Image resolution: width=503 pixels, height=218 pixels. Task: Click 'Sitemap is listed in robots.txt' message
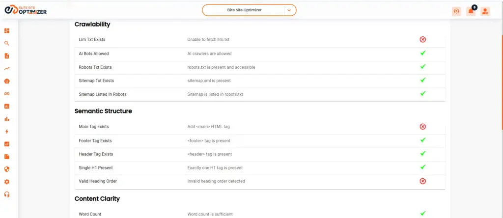click(216, 94)
